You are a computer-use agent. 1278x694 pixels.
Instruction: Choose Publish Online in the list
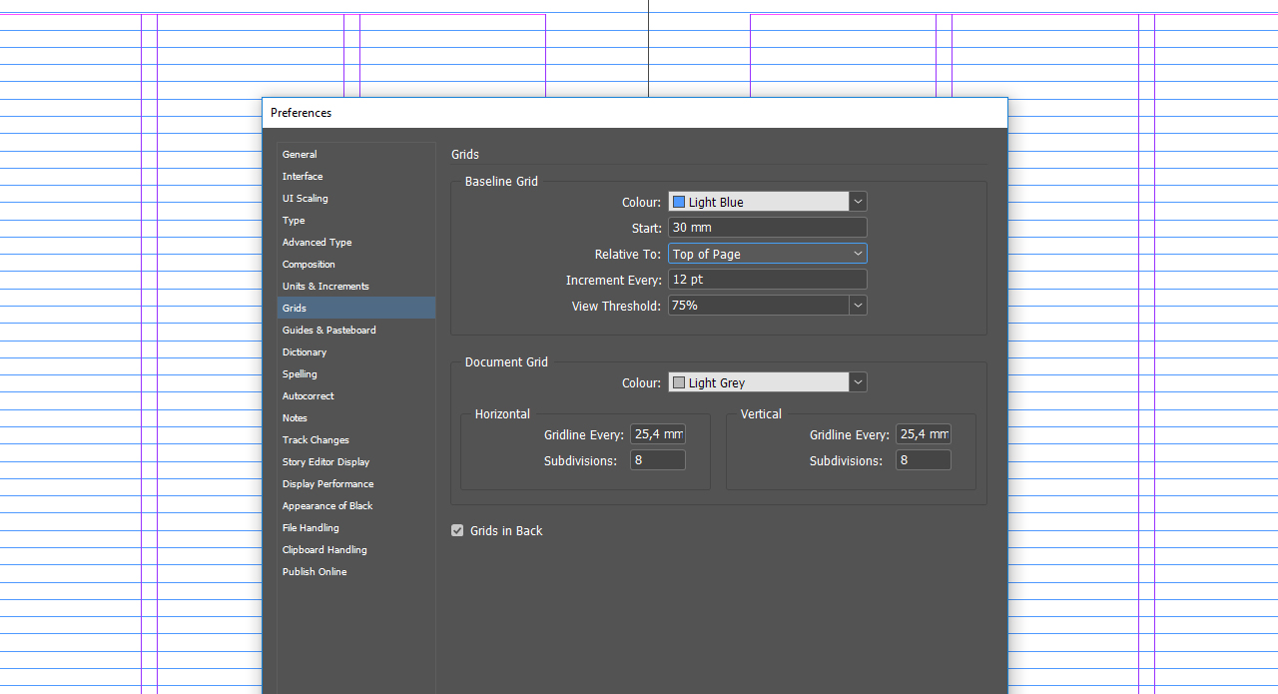315,572
